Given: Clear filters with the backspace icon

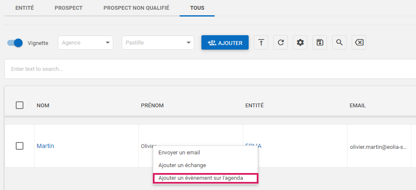Looking at the screenshot, I should 359,42.
